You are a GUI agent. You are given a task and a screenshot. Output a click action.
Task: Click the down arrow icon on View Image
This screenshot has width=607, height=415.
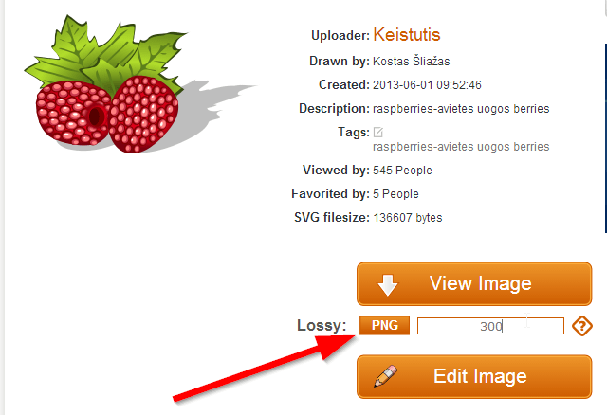tap(388, 285)
